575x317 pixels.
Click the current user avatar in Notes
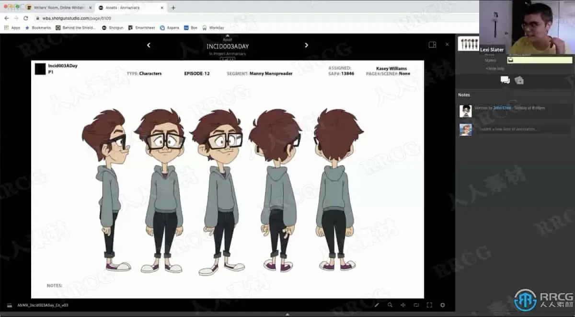pos(466,129)
